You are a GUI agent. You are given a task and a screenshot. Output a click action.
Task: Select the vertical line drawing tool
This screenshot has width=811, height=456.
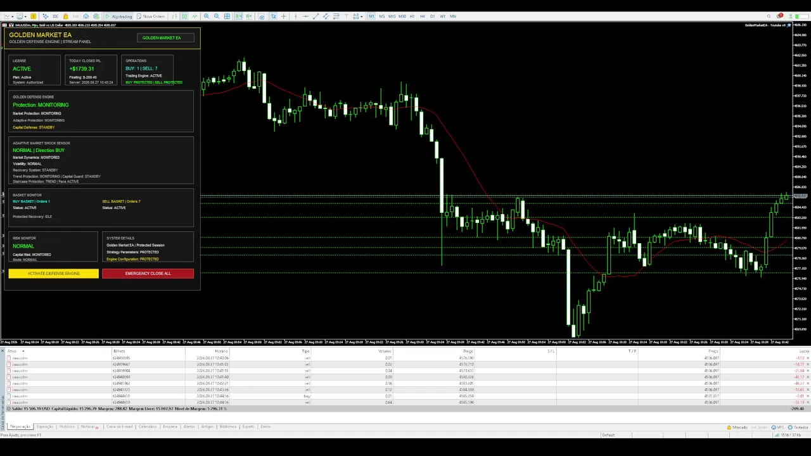295,16
